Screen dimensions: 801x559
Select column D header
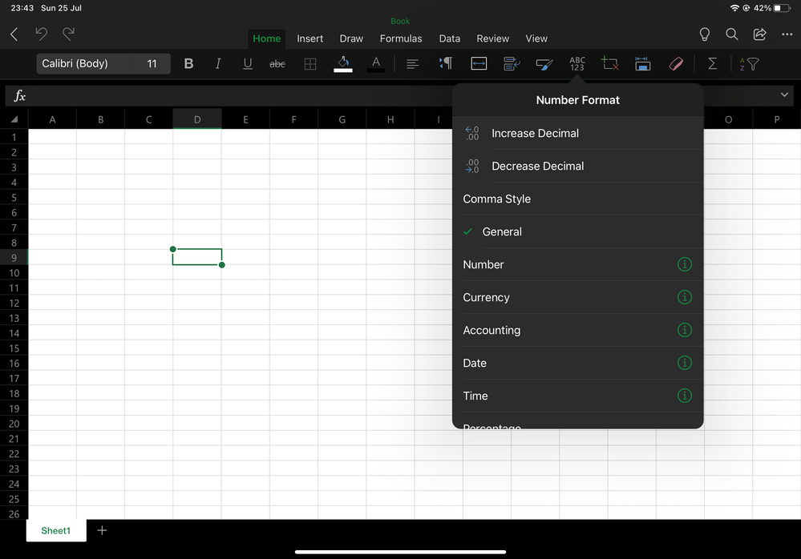click(197, 119)
